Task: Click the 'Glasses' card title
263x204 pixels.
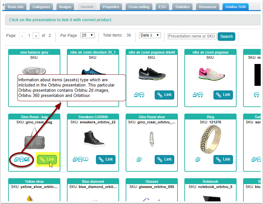Action: point(152,181)
